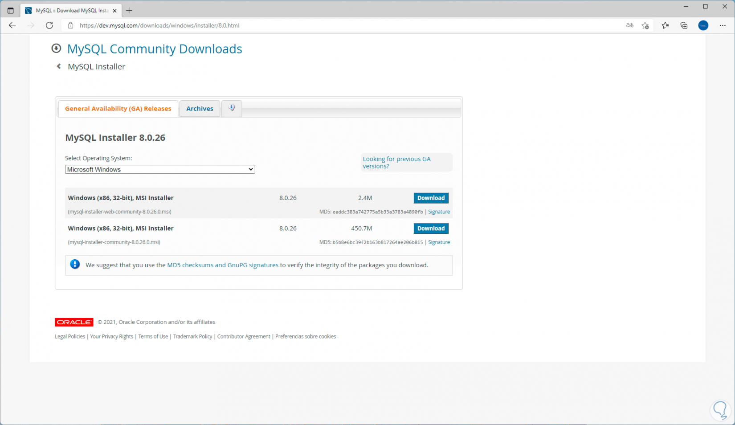Click the 450.7M file size

click(x=361, y=229)
